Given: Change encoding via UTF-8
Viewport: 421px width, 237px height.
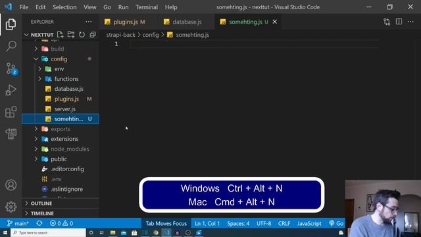Looking at the screenshot, I should tap(264, 223).
